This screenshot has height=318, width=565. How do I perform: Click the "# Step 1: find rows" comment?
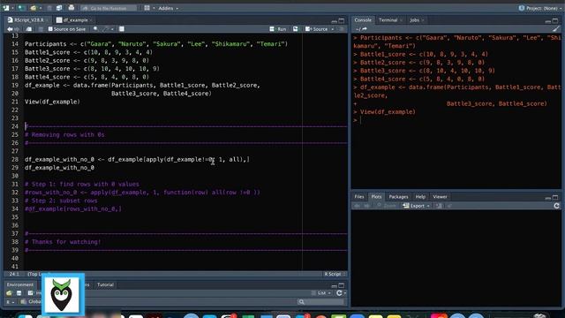coord(82,185)
